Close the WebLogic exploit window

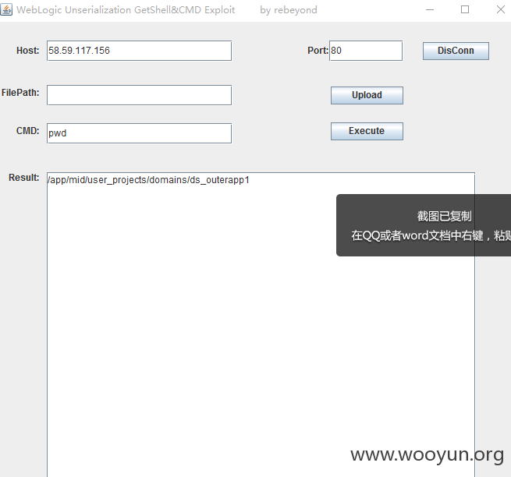tap(501, 10)
